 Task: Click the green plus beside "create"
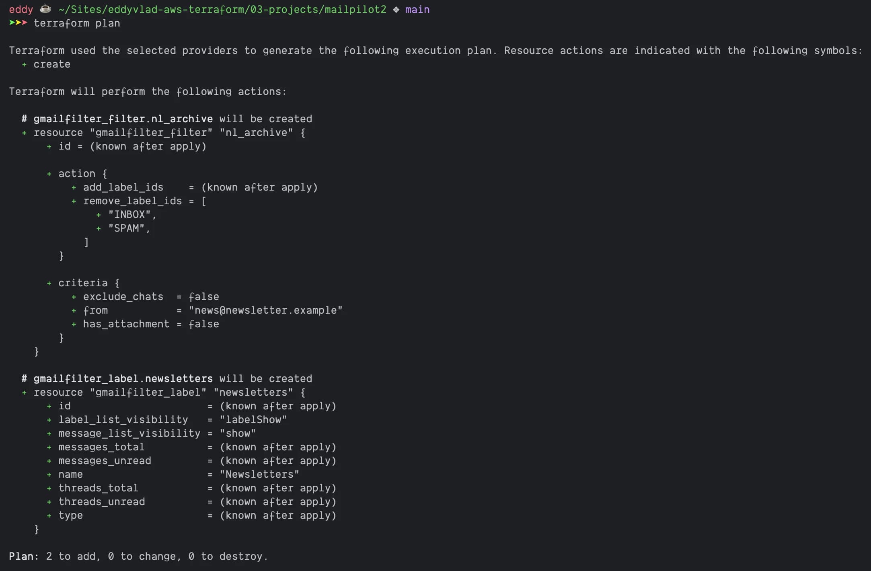click(x=24, y=64)
